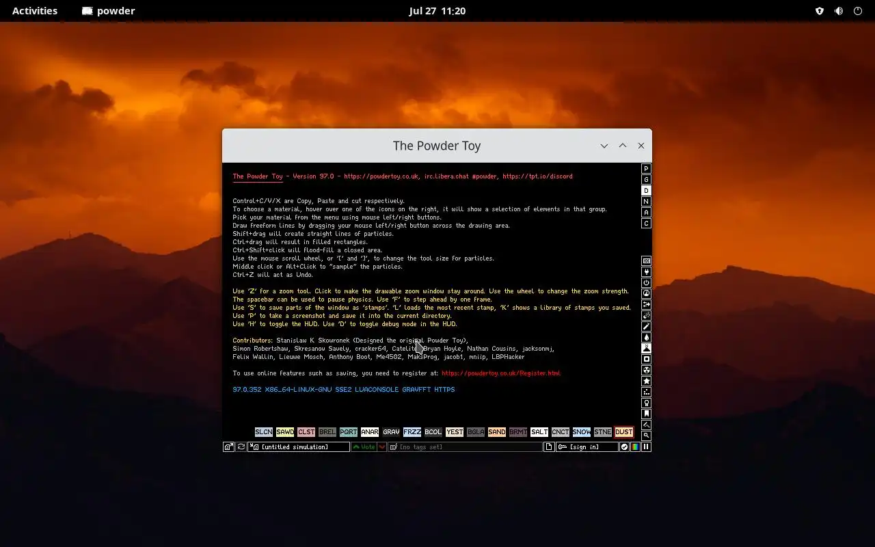
Task: Open the Explosives category icon
Action: (646, 315)
